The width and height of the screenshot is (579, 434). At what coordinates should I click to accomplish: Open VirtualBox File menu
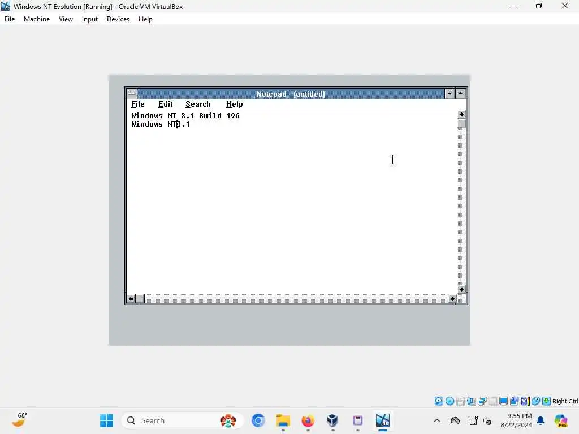coord(10,19)
